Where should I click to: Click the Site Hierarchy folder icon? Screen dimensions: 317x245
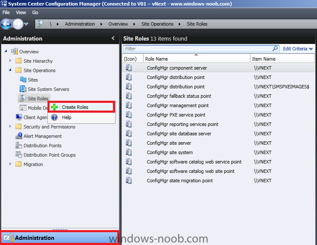point(18,61)
